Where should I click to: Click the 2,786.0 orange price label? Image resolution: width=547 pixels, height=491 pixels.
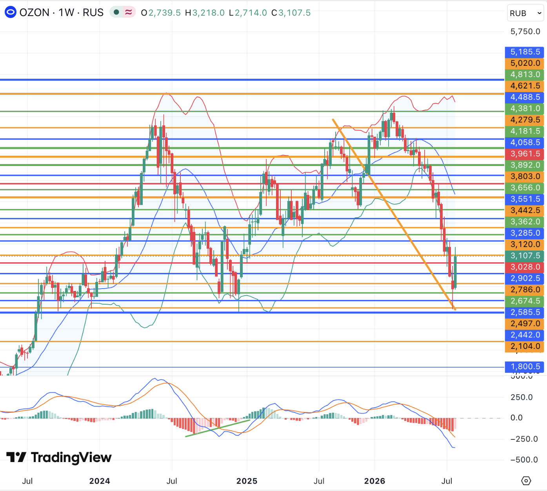tap(525, 290)
